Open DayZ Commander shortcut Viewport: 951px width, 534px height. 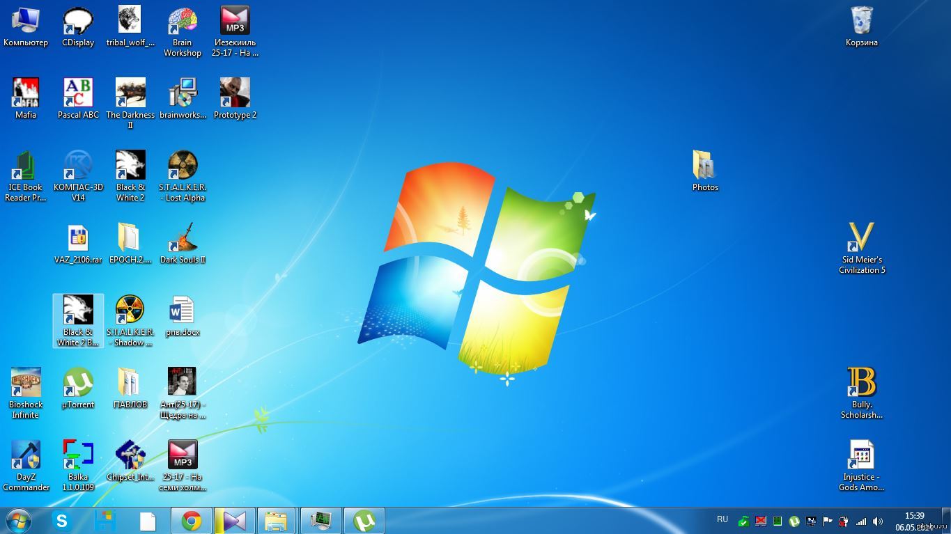[26, 466]
